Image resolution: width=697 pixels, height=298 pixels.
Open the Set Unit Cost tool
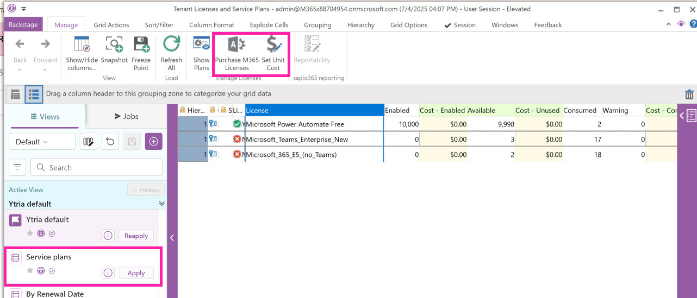(273, 53)
